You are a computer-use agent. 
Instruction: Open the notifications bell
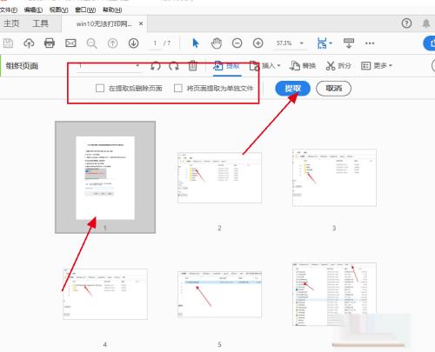(426, 23)
